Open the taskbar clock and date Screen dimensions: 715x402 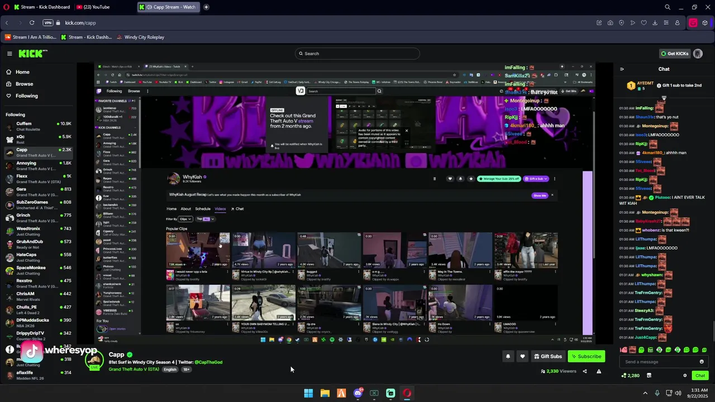pyautogui.click(x=699, y=393)
